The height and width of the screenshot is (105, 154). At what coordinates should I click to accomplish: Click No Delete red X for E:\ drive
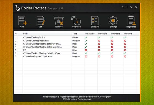point(112,50)
